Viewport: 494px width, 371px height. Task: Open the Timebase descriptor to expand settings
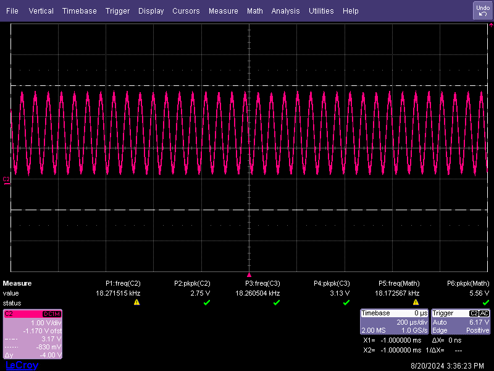[x=377, y=313]
